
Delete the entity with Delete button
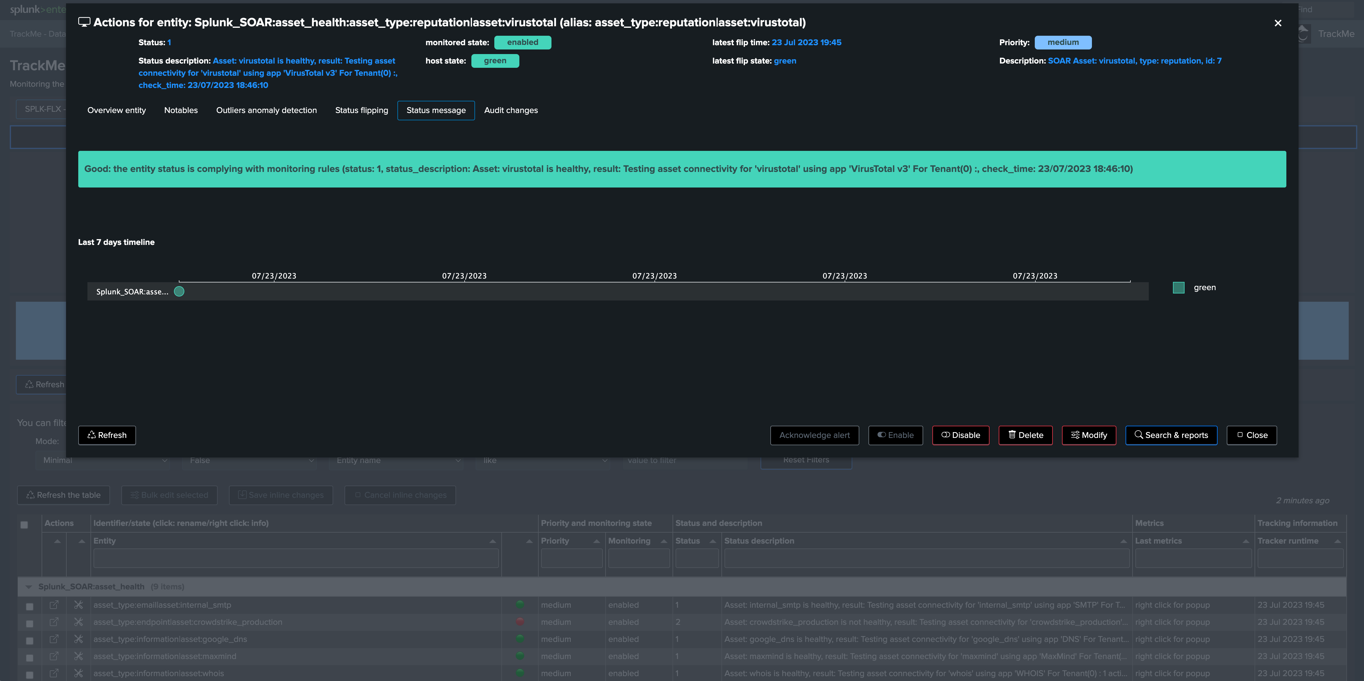(1025, 435)
